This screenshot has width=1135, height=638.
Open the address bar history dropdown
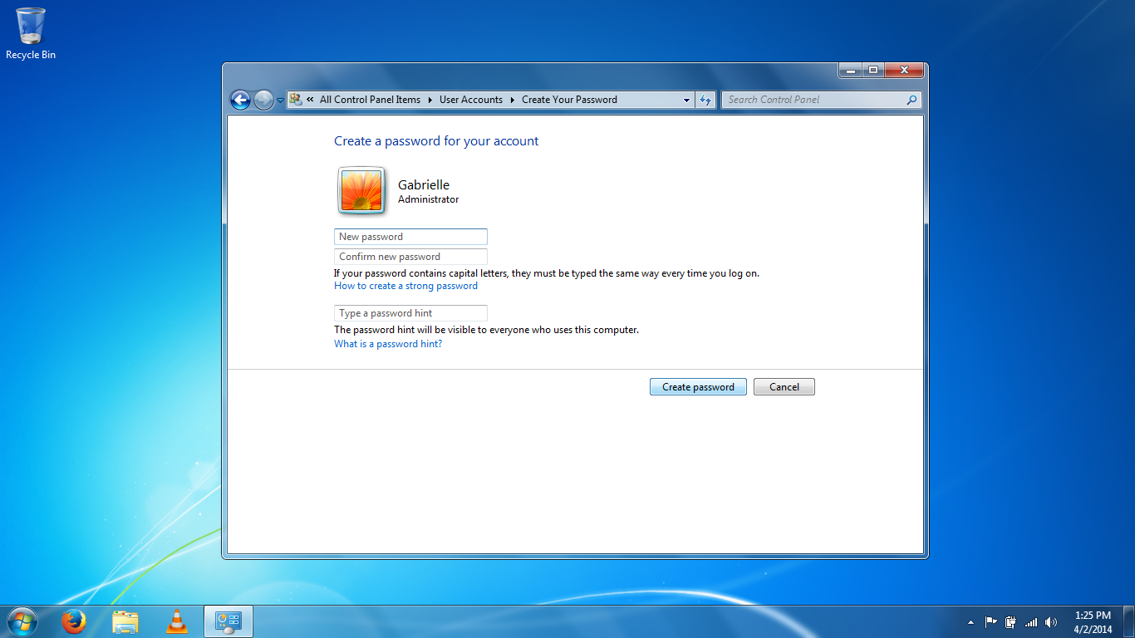pyautogui.click(x=686, y=100)
